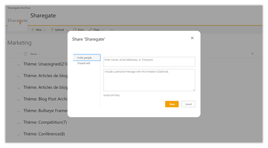The height and width of the screenshot is (148, 268).
Task: Collapse all groups chevron in header row
Action: (x=18, y=54)
